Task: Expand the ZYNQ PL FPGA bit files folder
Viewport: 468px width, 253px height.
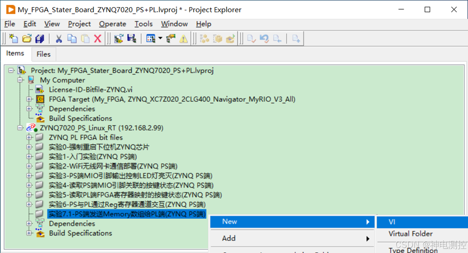Action: pos(29,137)
